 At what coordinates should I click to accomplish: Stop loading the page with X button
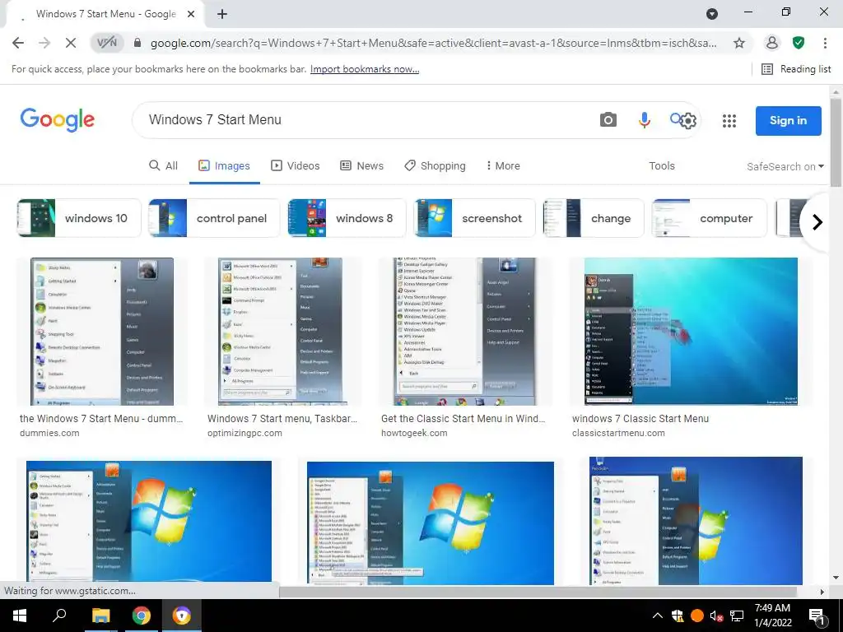(x=71, y=43)
